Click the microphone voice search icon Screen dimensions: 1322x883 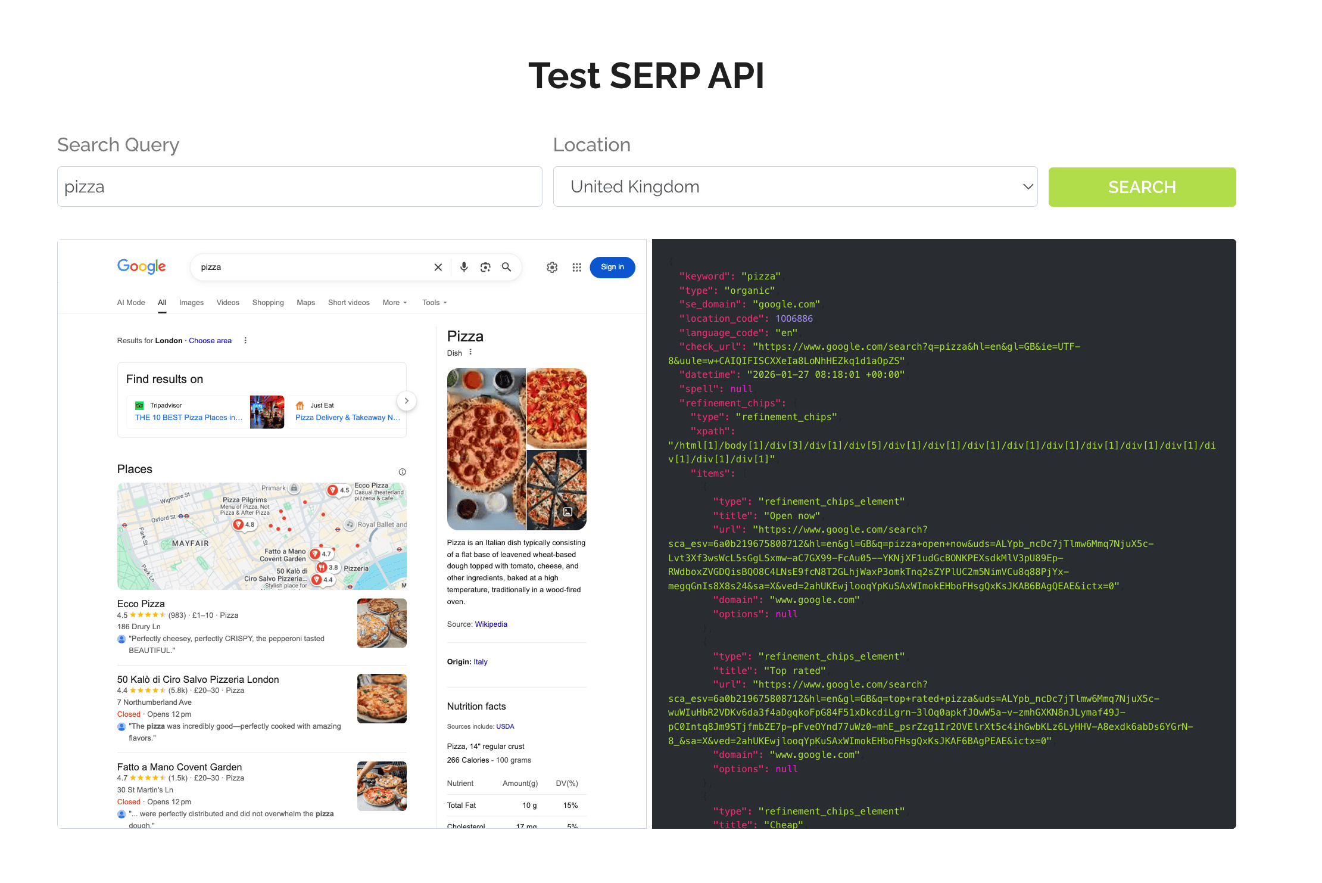(x=464, y=267)
